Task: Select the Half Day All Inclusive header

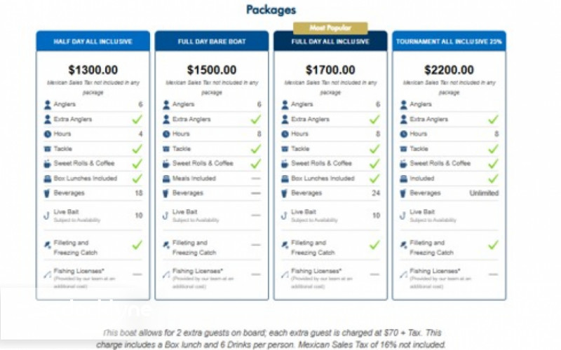Action: pos(93,41)
